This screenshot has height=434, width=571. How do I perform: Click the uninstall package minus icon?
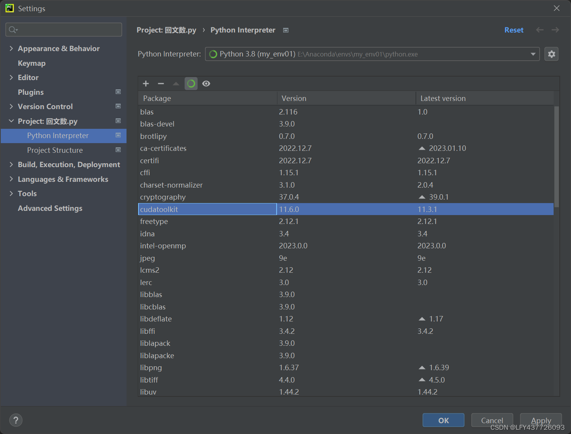pyautogui.click(x=161, y=84)
